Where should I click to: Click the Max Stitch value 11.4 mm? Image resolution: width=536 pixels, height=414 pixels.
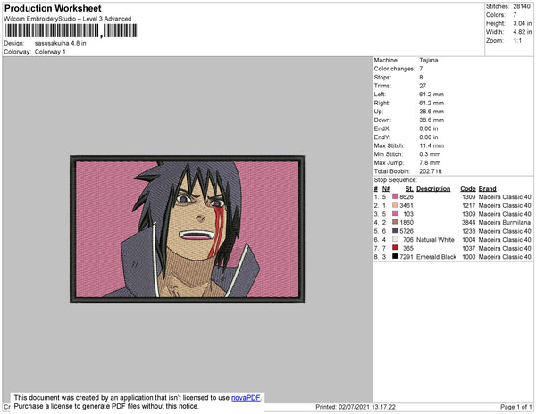point(431,145)
